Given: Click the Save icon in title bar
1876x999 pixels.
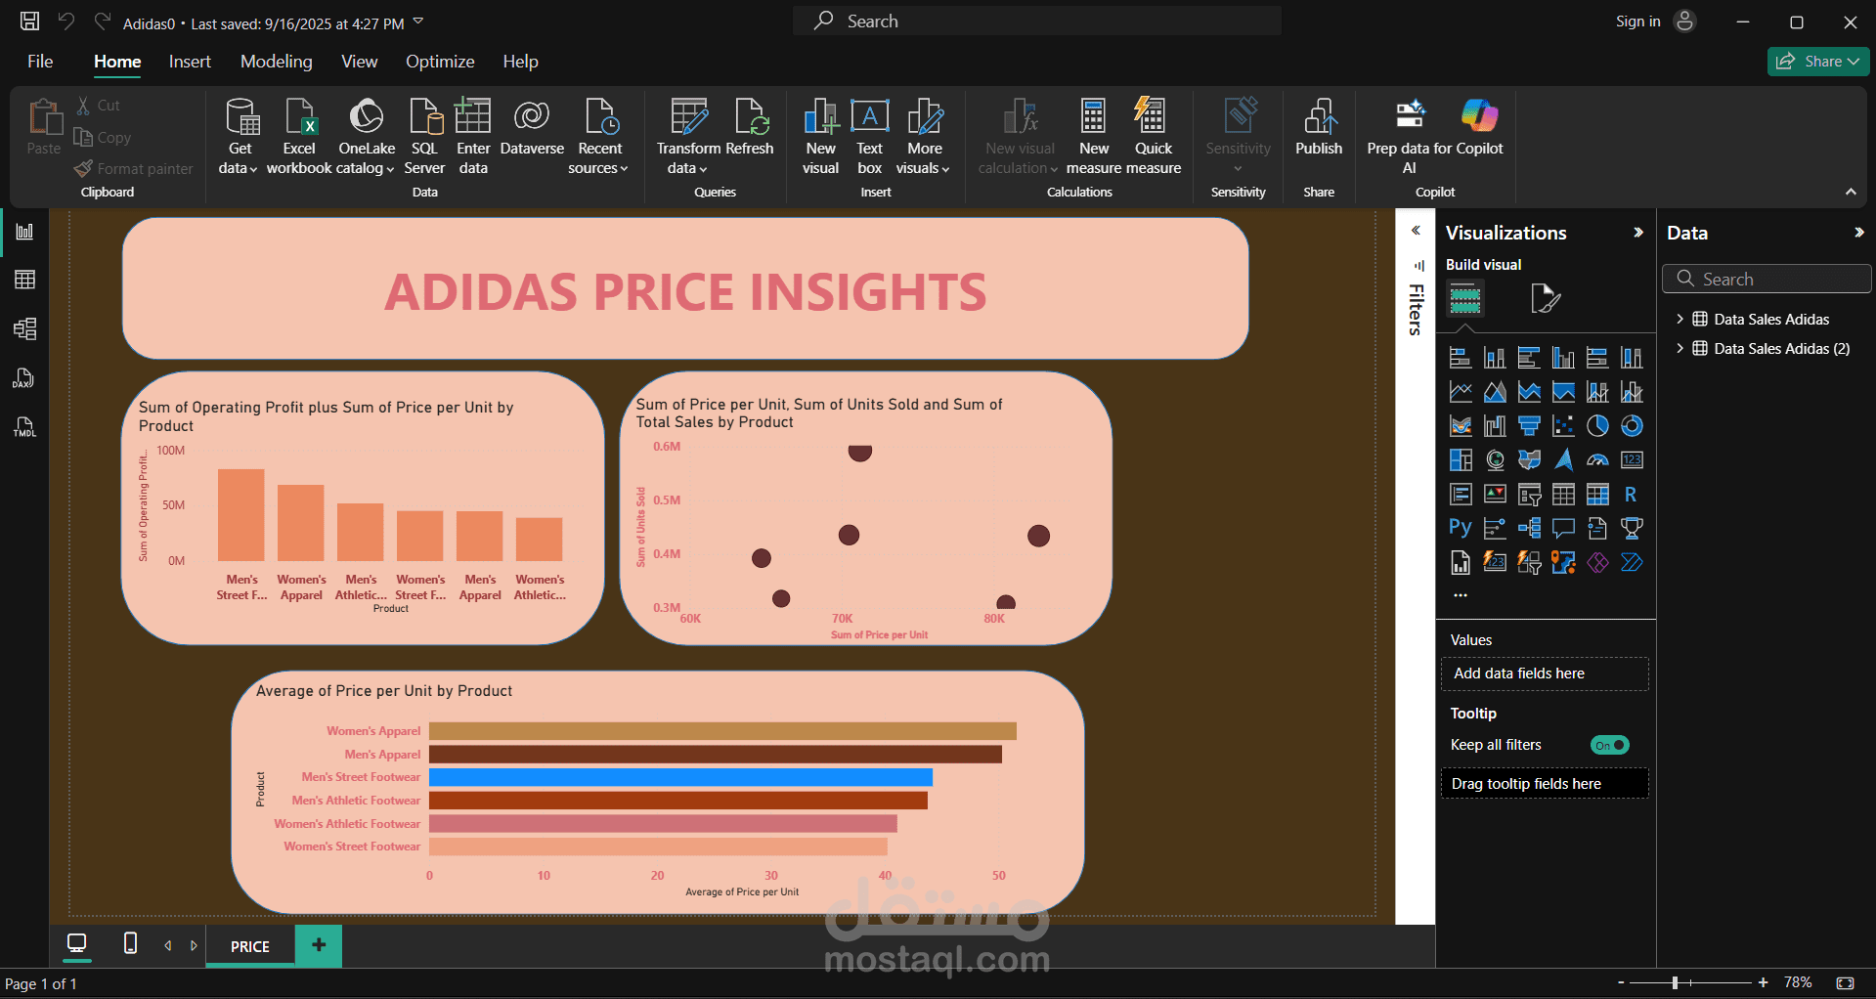Looking at the screenshot, I should pos(30,21).
